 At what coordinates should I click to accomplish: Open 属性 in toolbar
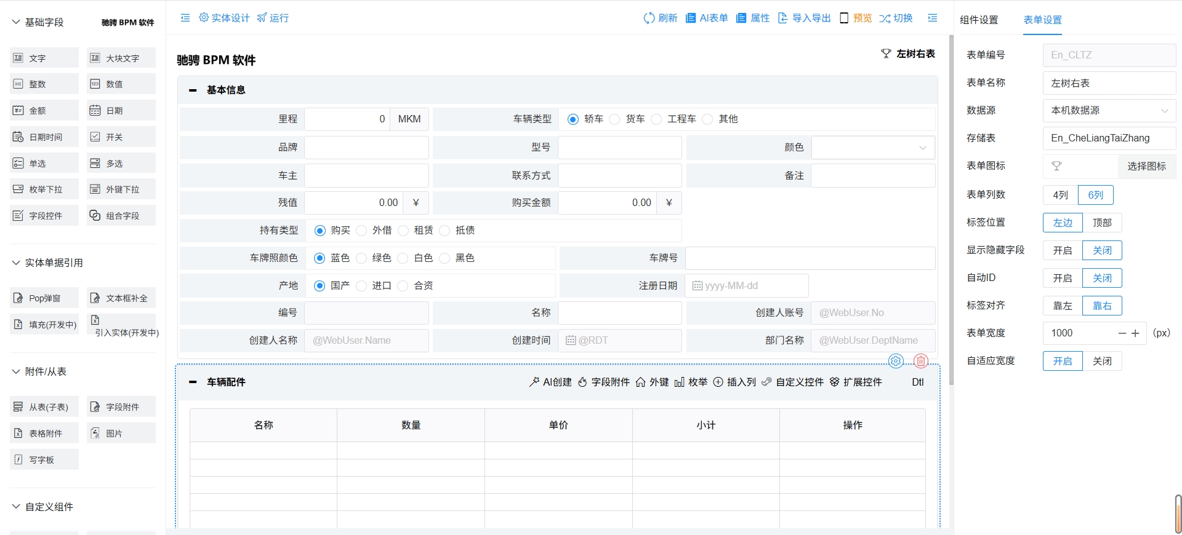pyautogui.click(x=753, y=18)
